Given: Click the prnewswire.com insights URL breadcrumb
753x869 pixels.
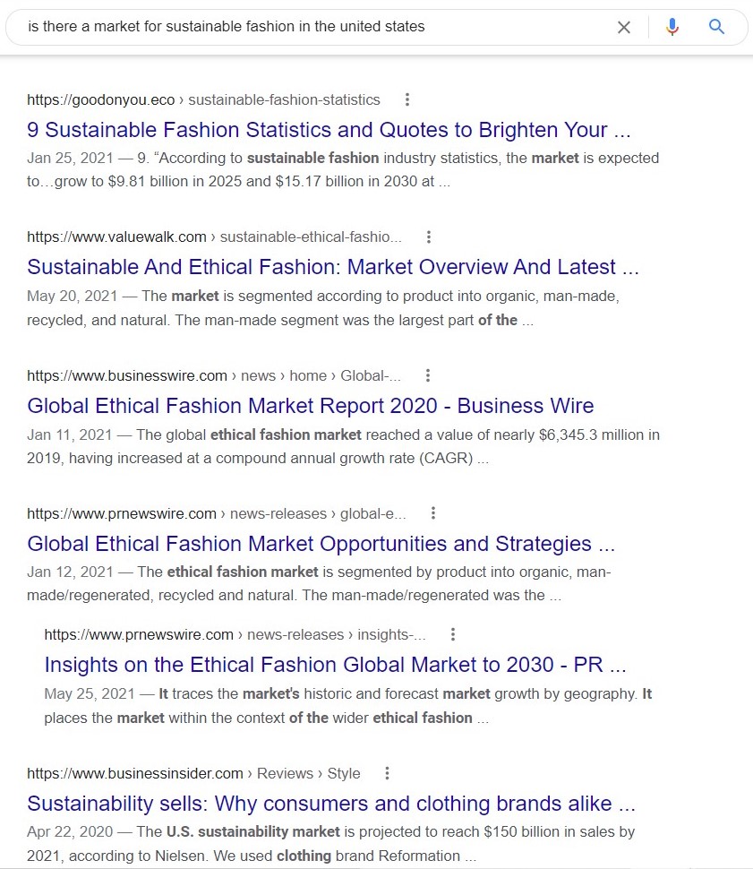Looking at the screenshot, I should click(x=235, y=634).
